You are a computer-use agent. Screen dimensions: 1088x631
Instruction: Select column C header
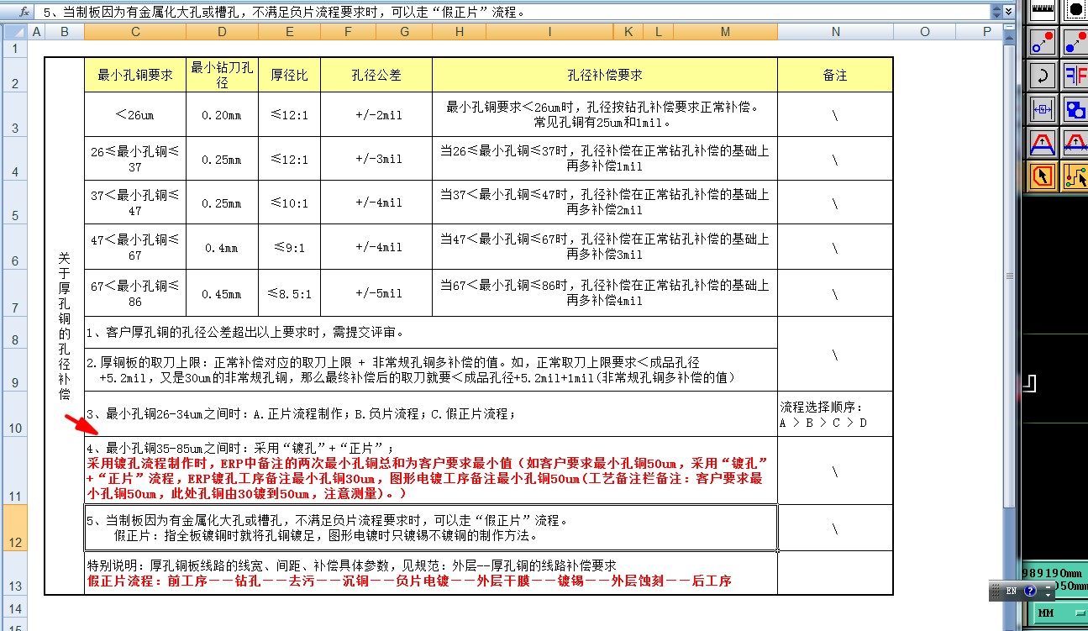pyautogui.click(x=135, y=32)
